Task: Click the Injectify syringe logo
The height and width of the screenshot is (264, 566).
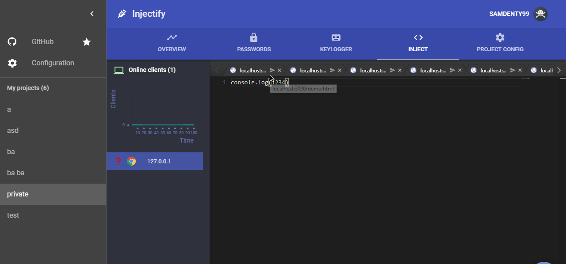Action: point(122,14)
